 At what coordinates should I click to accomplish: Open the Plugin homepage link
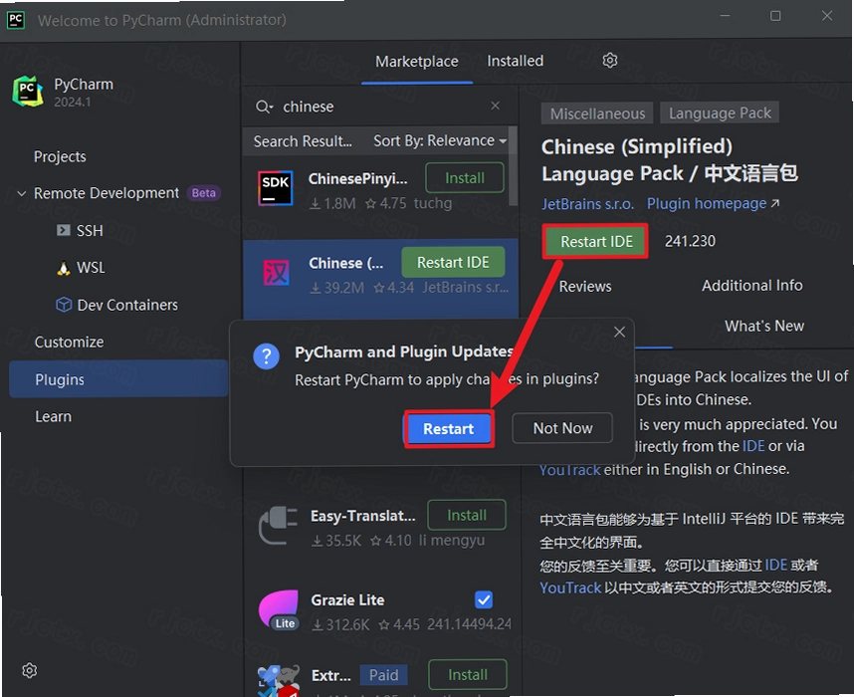[713, 203]
